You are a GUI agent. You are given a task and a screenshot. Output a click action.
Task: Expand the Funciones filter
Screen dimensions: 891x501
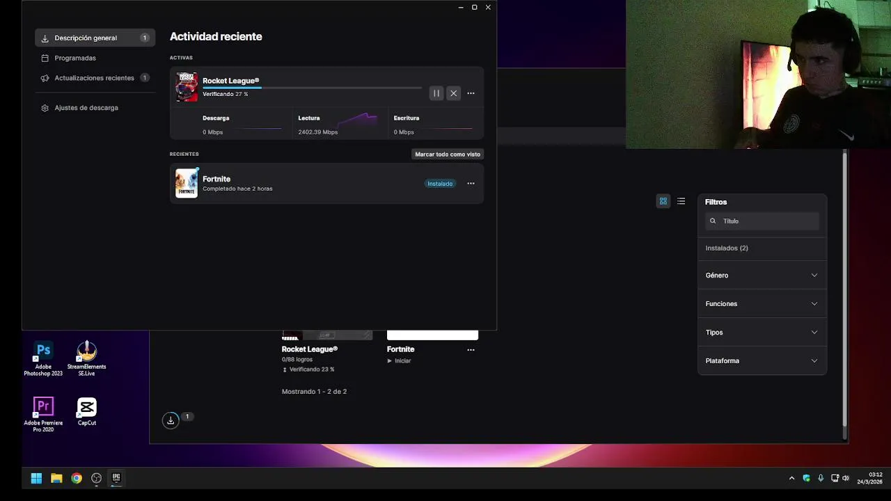[762, 304]
